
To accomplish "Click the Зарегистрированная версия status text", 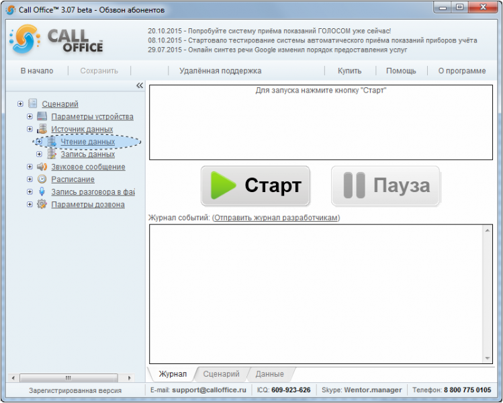I will tap(75, 390).
